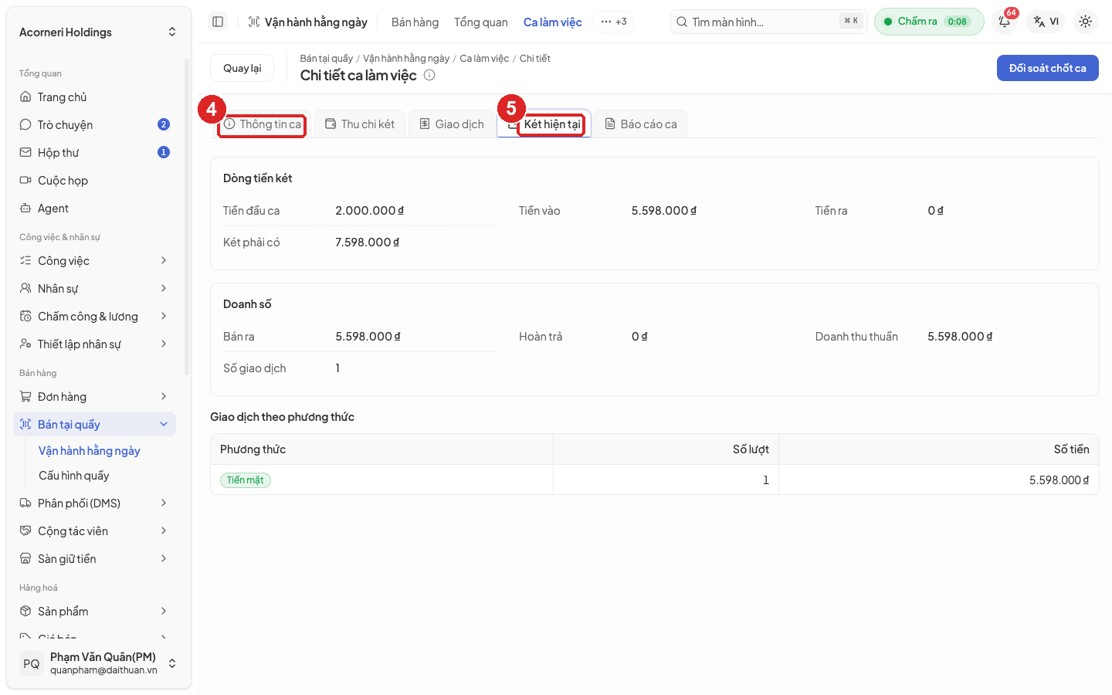The width and height of the screenshot is (1112, 695).
Task: Expand Công việc sidebar section
Action: pyautogui.click(x=94, y=261)
